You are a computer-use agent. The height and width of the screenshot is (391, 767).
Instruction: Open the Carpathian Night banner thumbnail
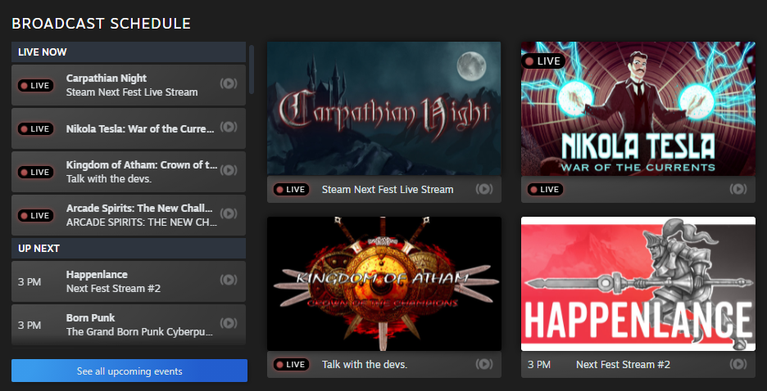[383, 108]
